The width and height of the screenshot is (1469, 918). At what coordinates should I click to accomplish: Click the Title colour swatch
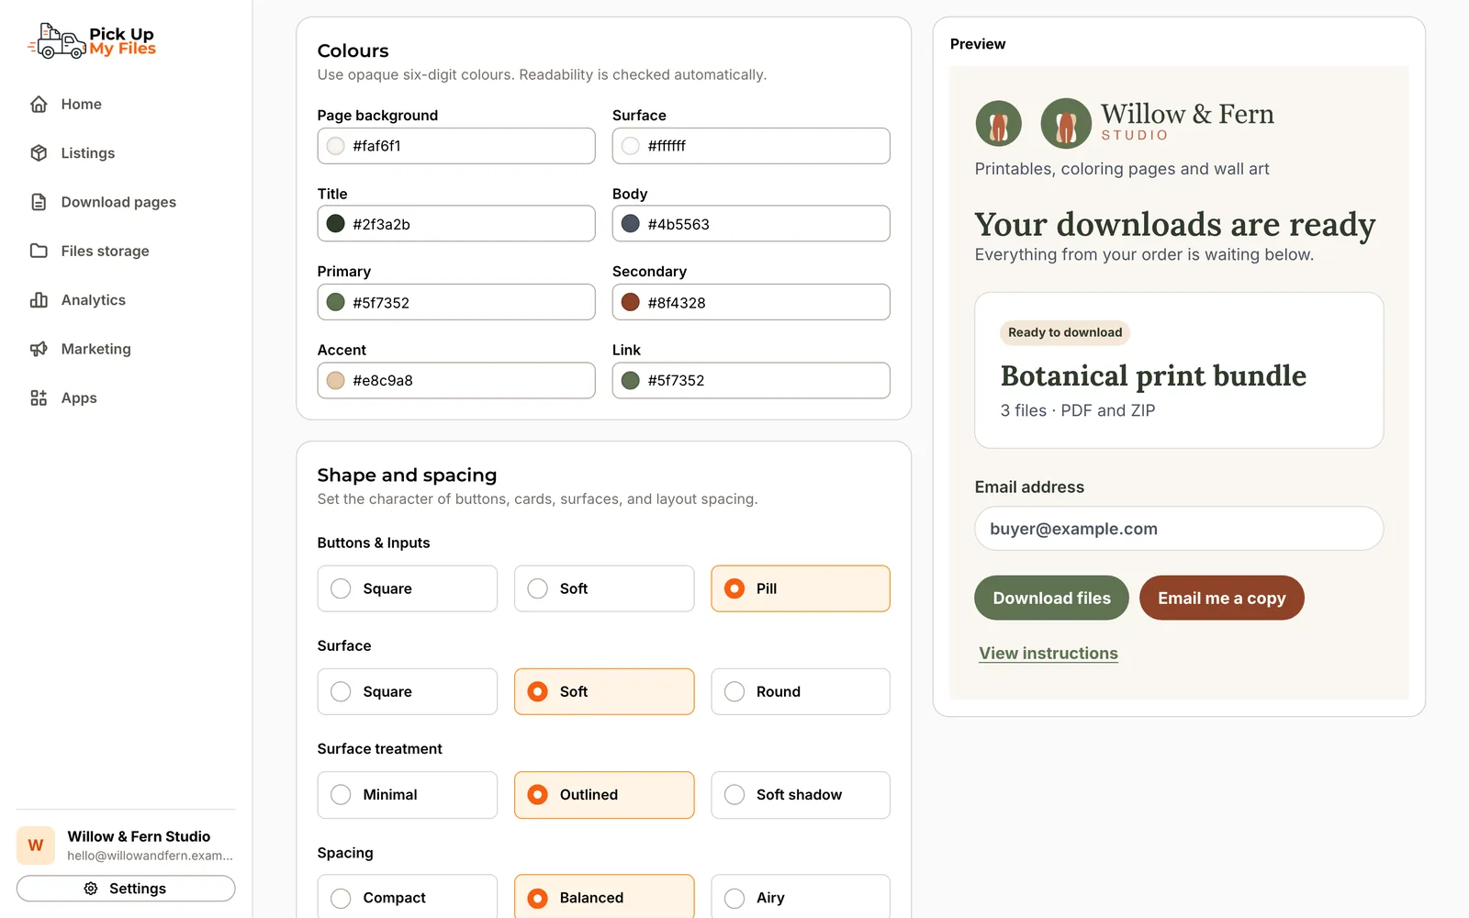coord(336,224)
